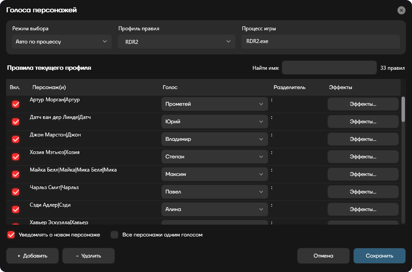Click the Добавить button
Viewport: 412px width, 272px height.
32,256
